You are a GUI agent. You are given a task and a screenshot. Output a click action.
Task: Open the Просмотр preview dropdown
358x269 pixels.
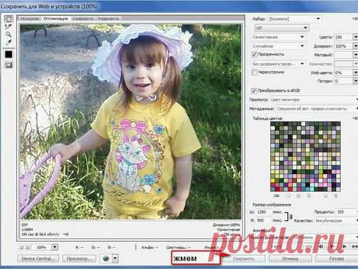(x=313, y=100)
